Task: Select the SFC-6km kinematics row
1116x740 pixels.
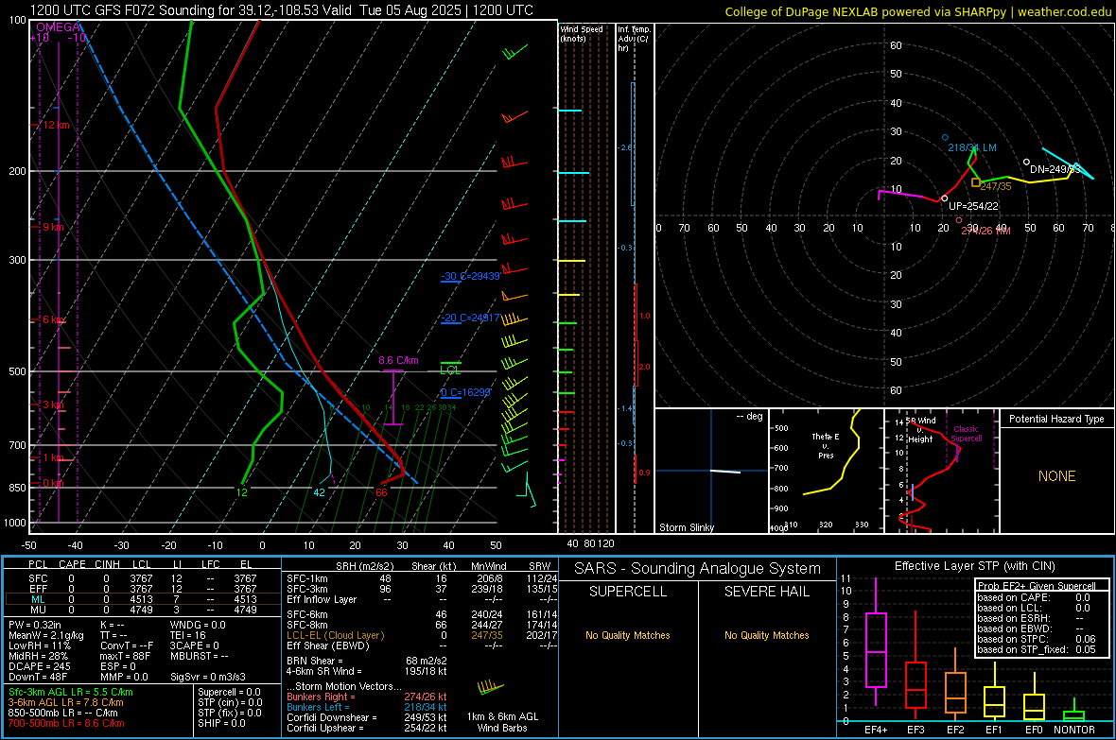Action: pyautogui.click(x=422, y=614)
